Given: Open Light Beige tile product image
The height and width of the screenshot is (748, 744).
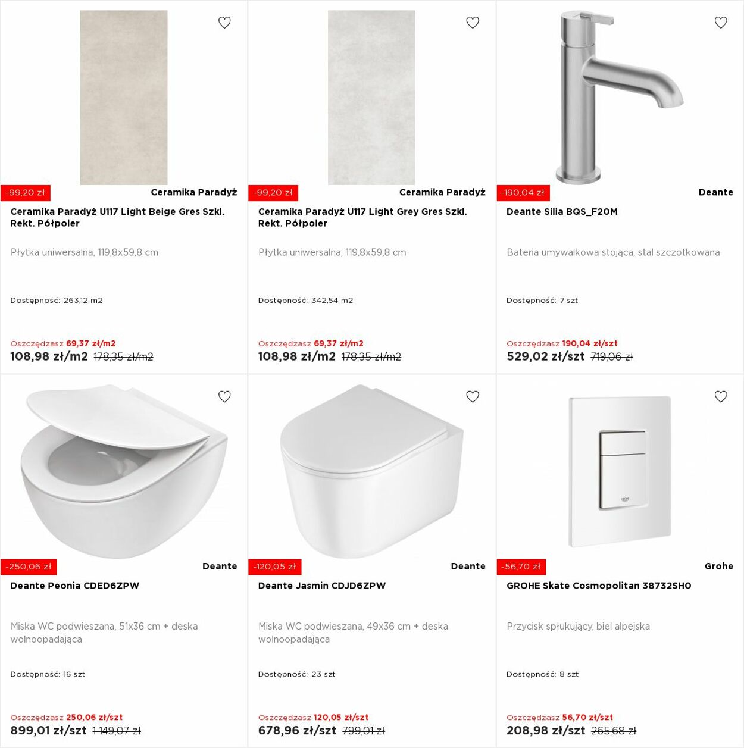Looking at the screenshot, I should (124, 98).
